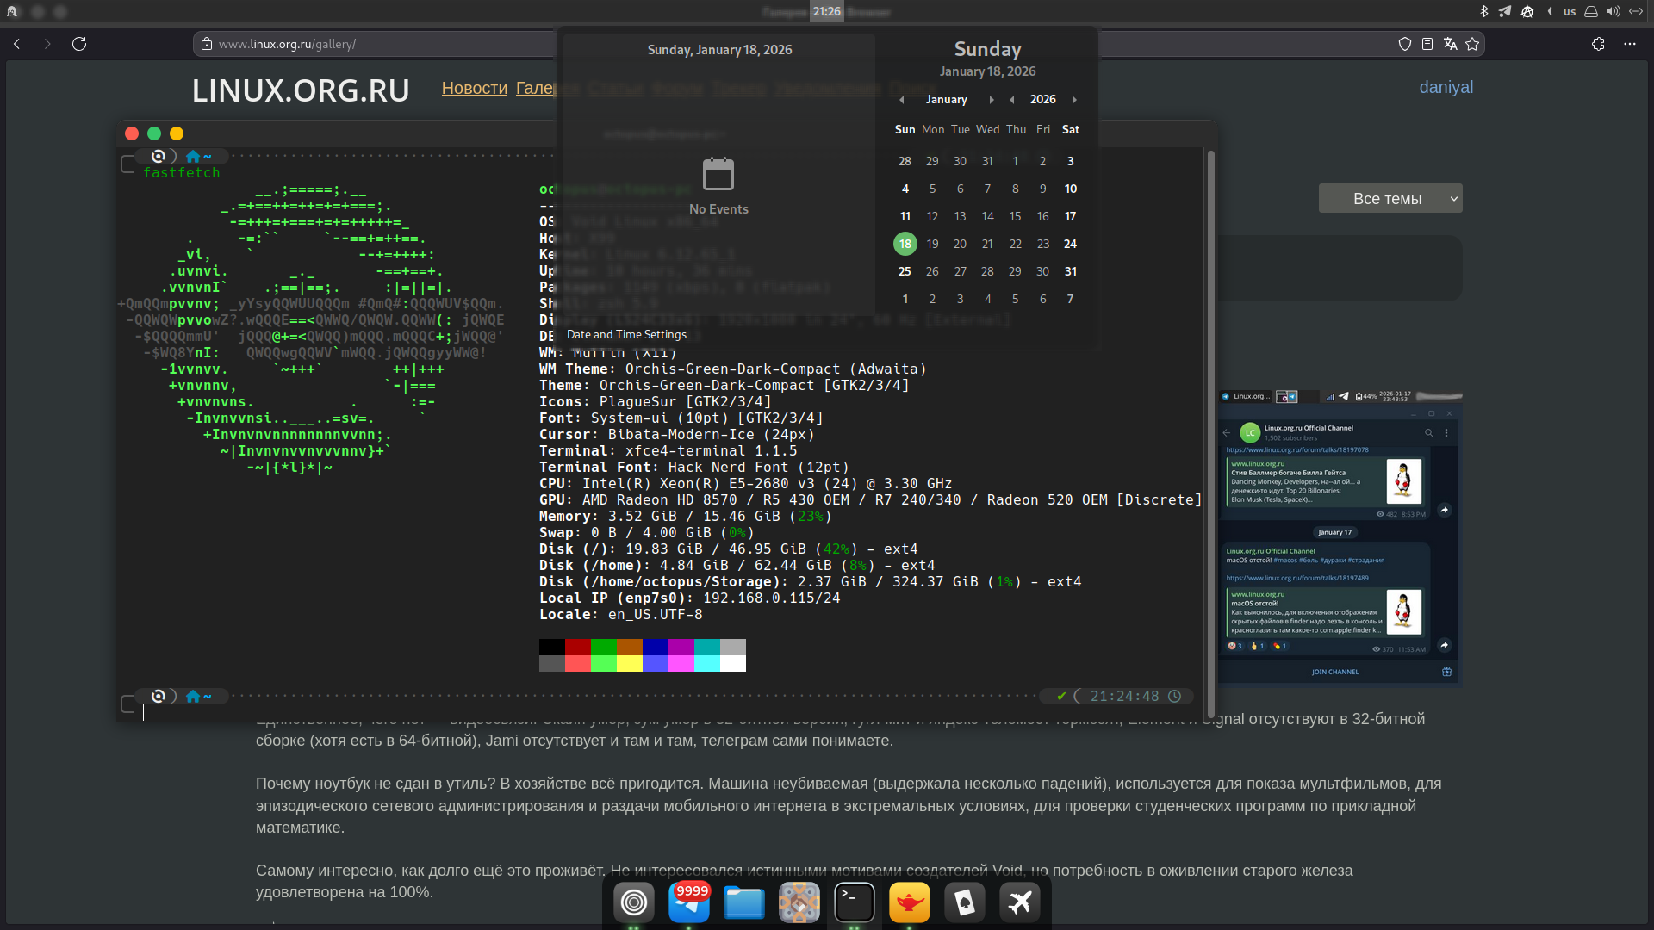Bookmark this page with the star icon
Image resolution: width=1654 pixels, height=930 pixels.
[1472, 44]
